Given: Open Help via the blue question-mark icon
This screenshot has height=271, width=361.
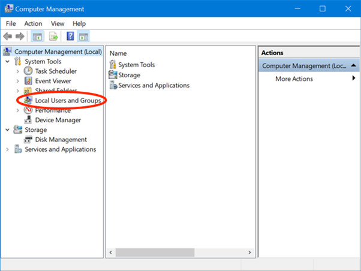Looking at the screenshot, I should click(70, 36).
